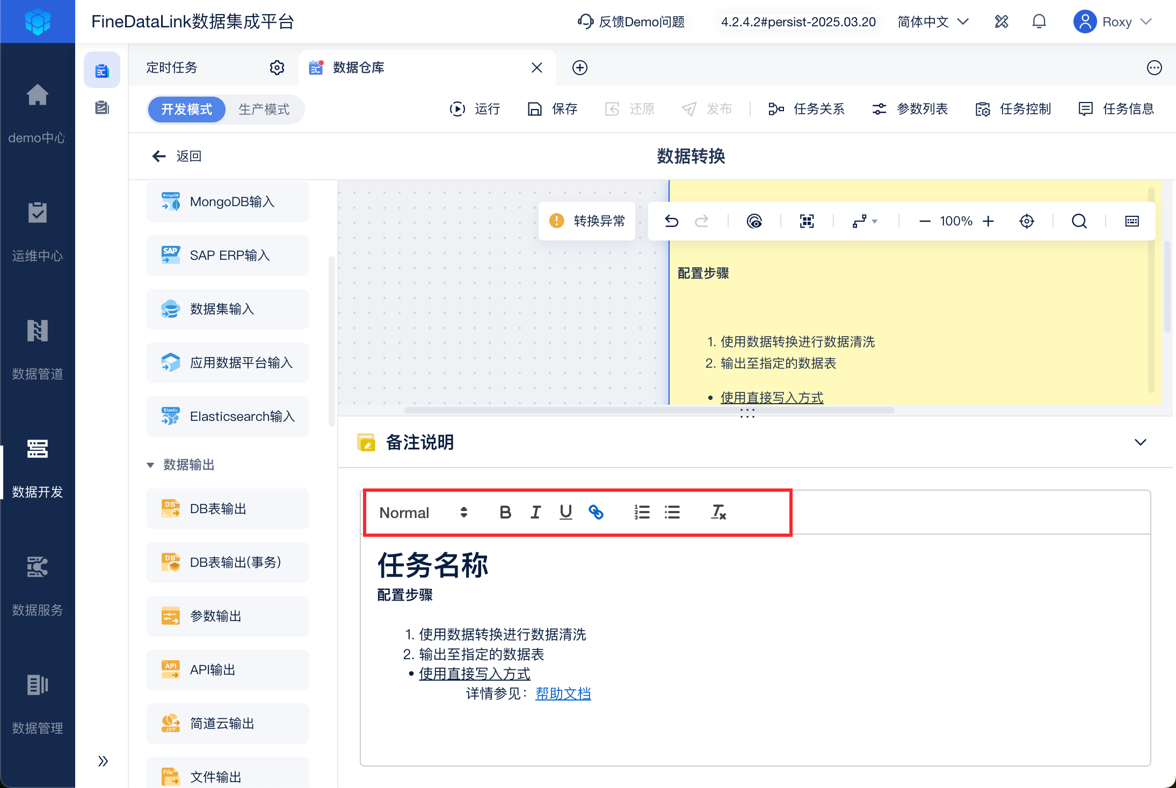Fit canvas to screen icon
This screenshot has width=1176, height=788.
point(807,221)
